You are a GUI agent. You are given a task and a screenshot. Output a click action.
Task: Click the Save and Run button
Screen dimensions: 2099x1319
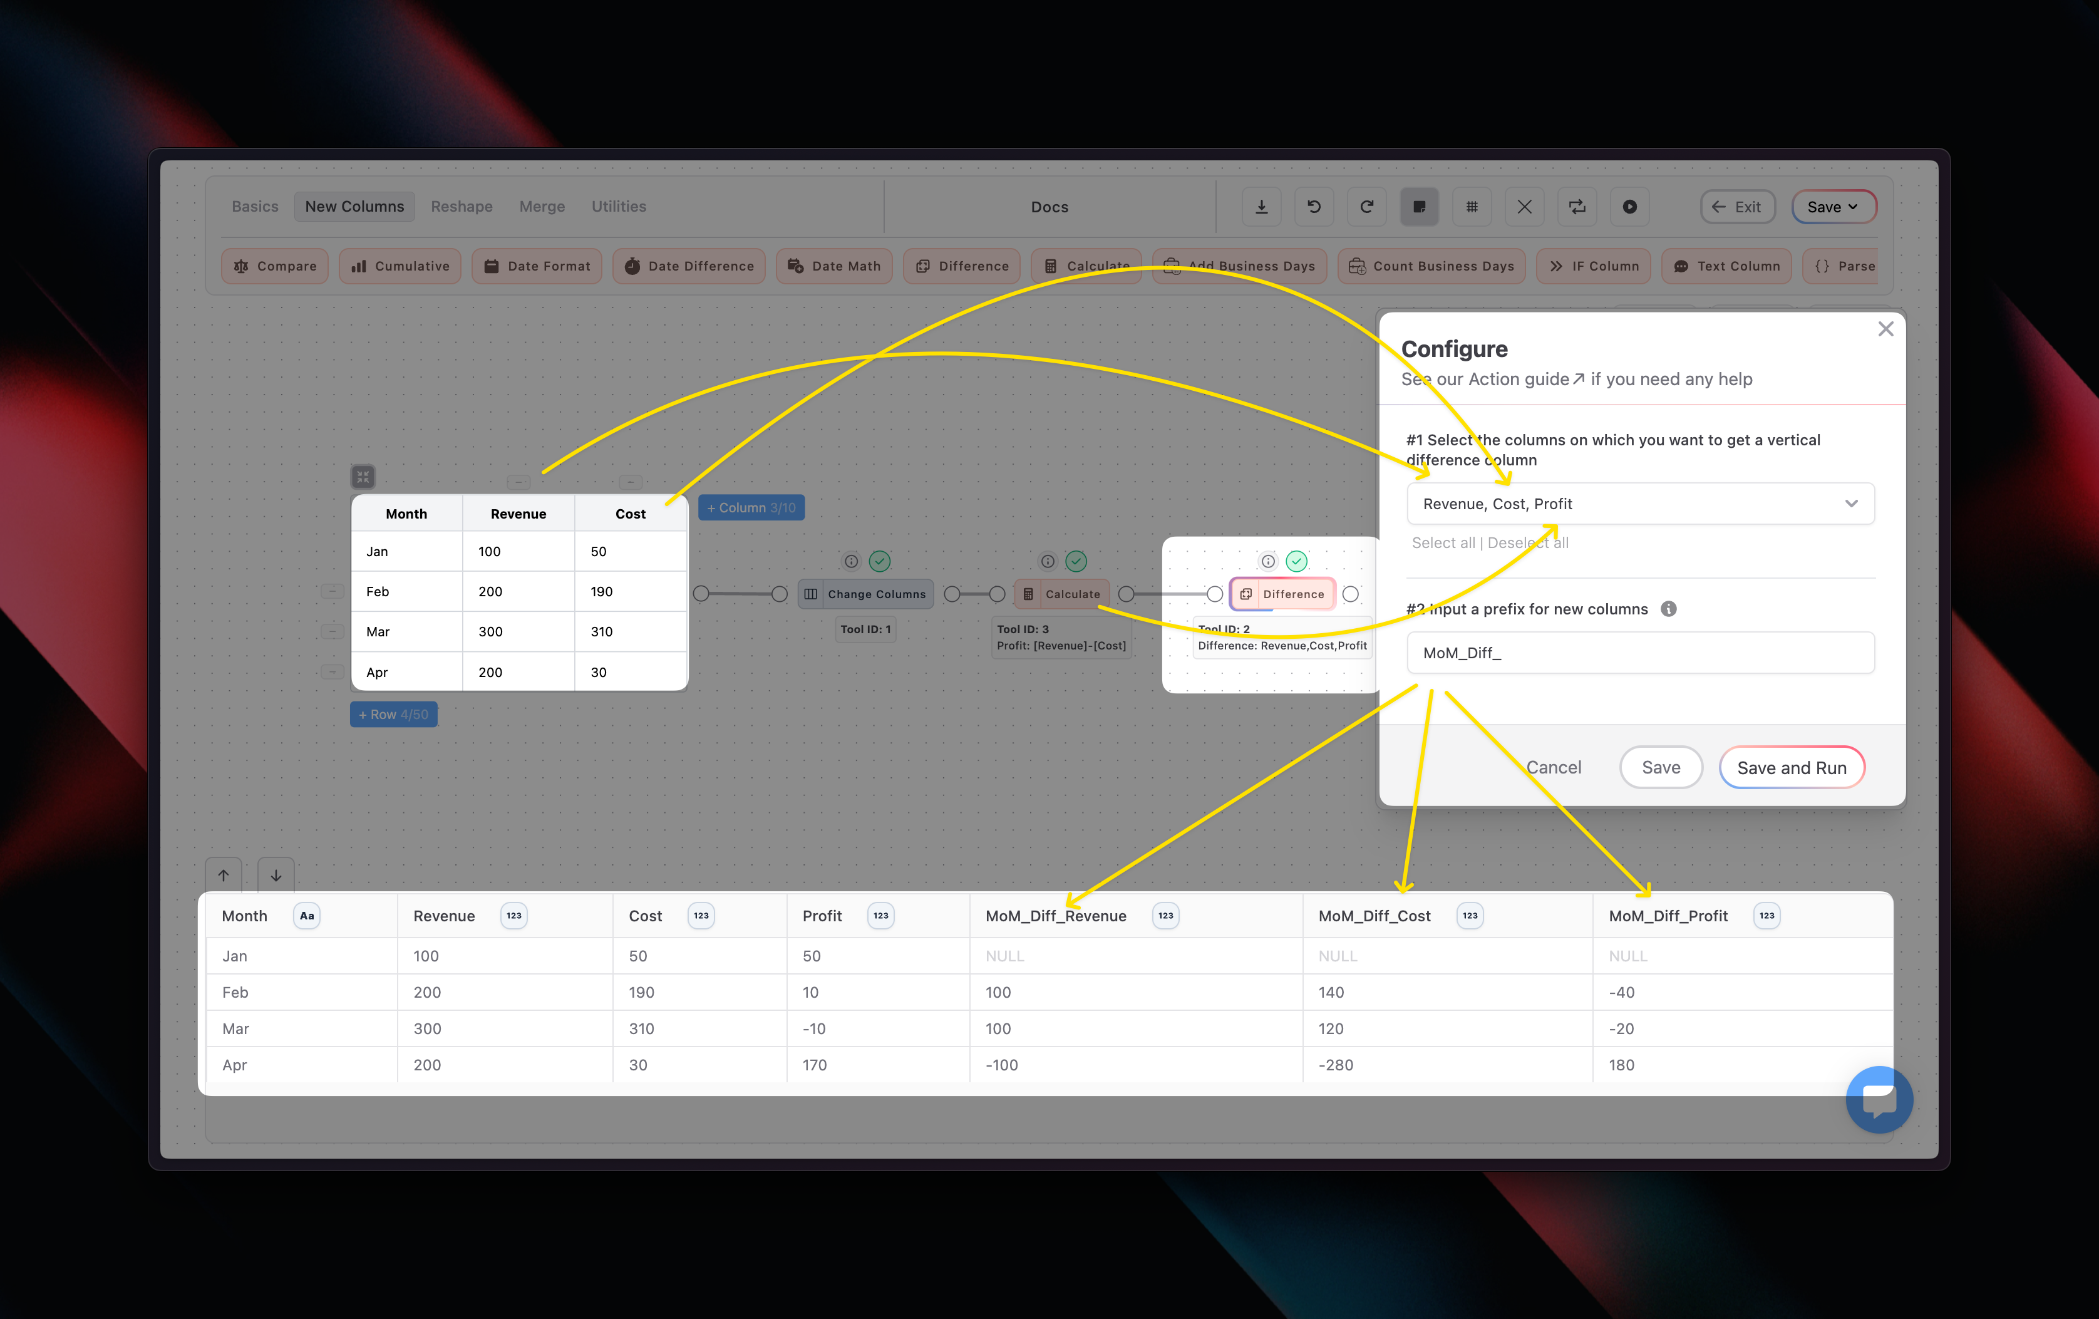pos(1792,768)
